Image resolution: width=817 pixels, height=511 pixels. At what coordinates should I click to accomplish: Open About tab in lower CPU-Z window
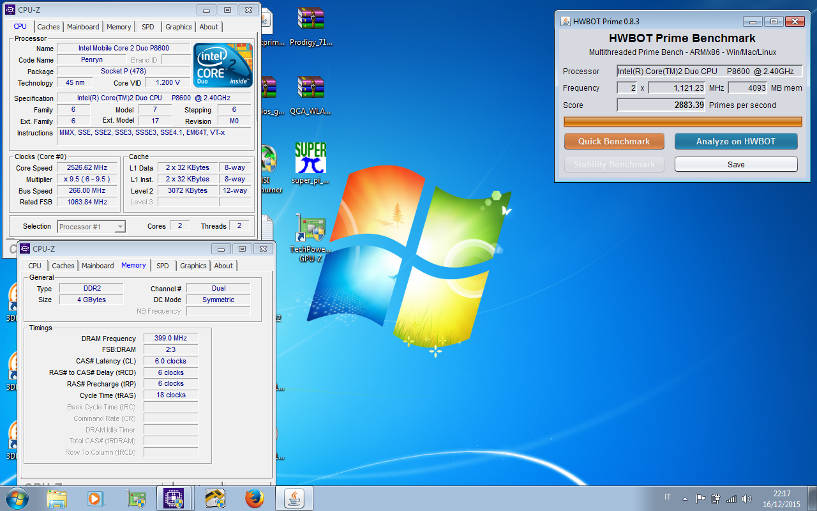click(x=223, y=266)
